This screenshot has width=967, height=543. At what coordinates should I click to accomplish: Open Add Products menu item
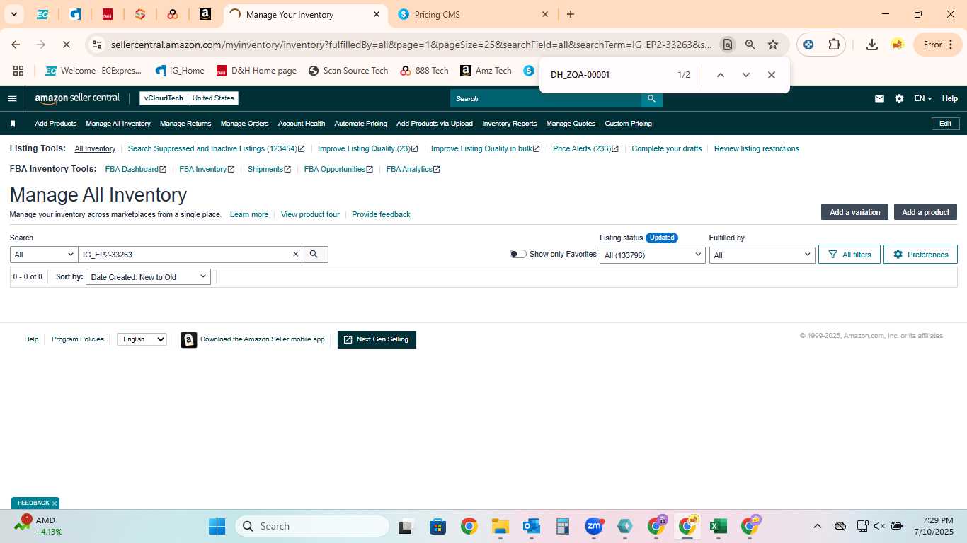[56, 124]
